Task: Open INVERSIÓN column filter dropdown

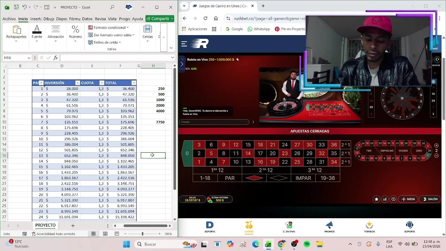Action: [77, 83]
